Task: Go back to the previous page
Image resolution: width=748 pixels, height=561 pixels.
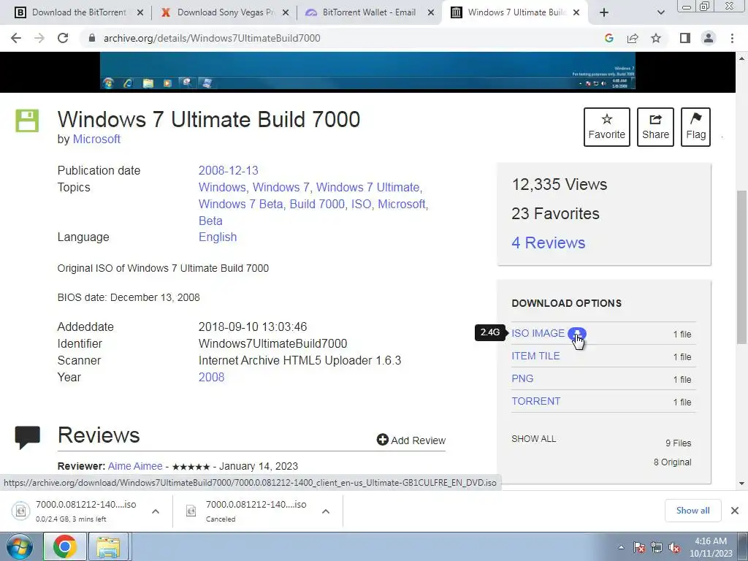Action: [x=16, y=38]
